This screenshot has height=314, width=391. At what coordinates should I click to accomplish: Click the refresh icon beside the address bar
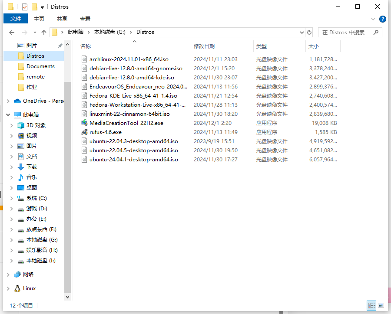(309, 33)
